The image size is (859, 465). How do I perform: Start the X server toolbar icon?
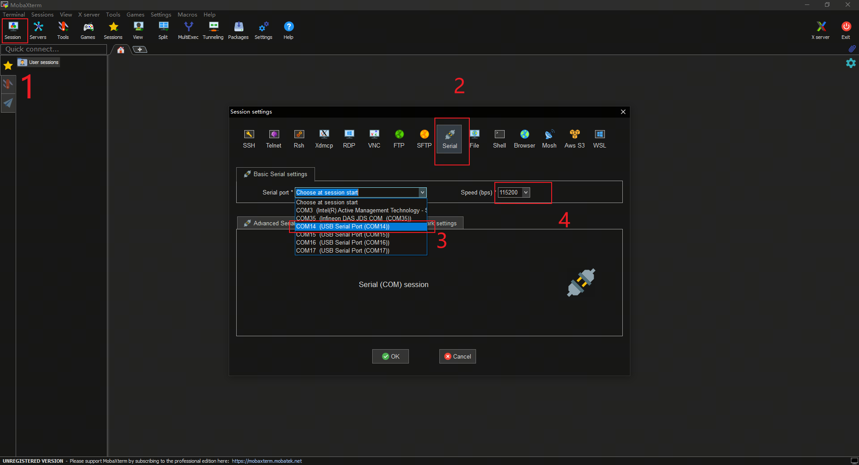(821, 30)
